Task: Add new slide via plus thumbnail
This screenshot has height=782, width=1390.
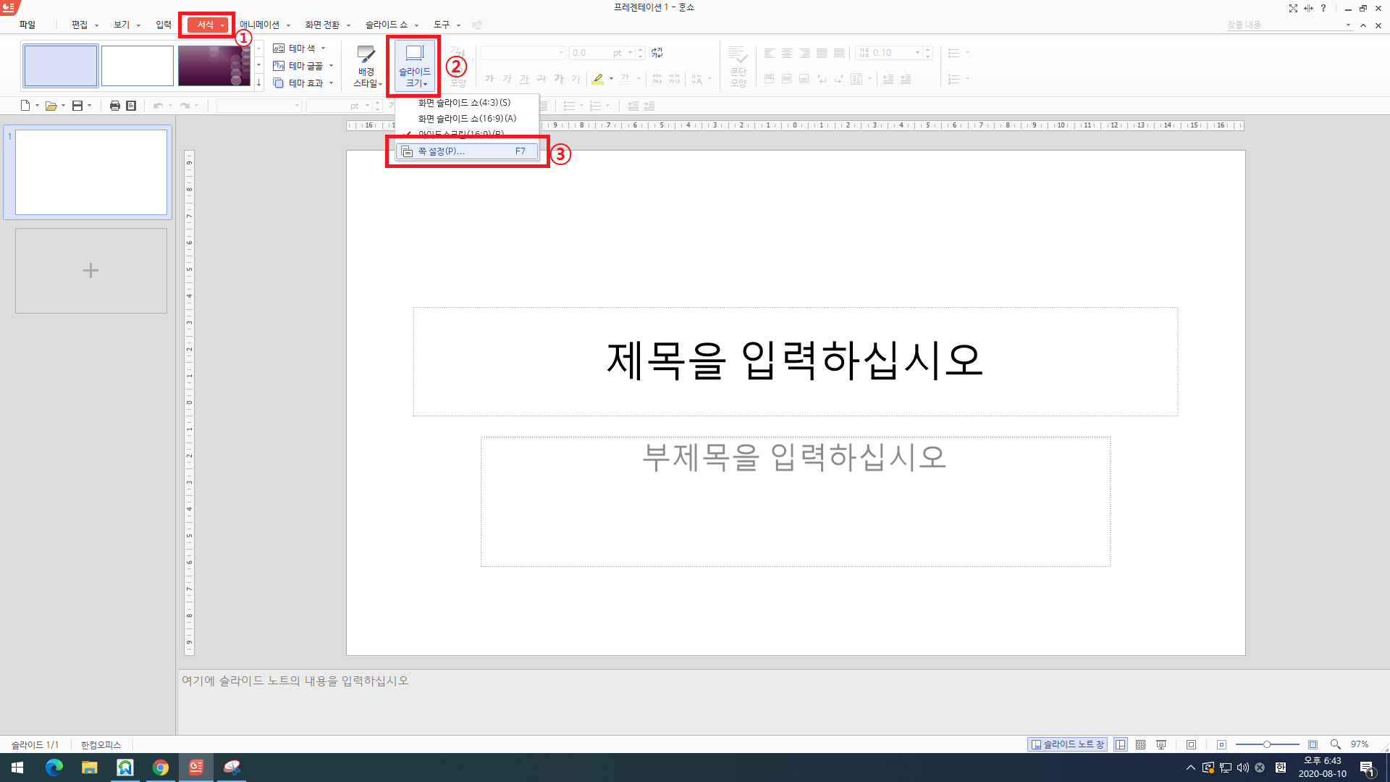Action: pyautogui.click(x=91, y=271)
